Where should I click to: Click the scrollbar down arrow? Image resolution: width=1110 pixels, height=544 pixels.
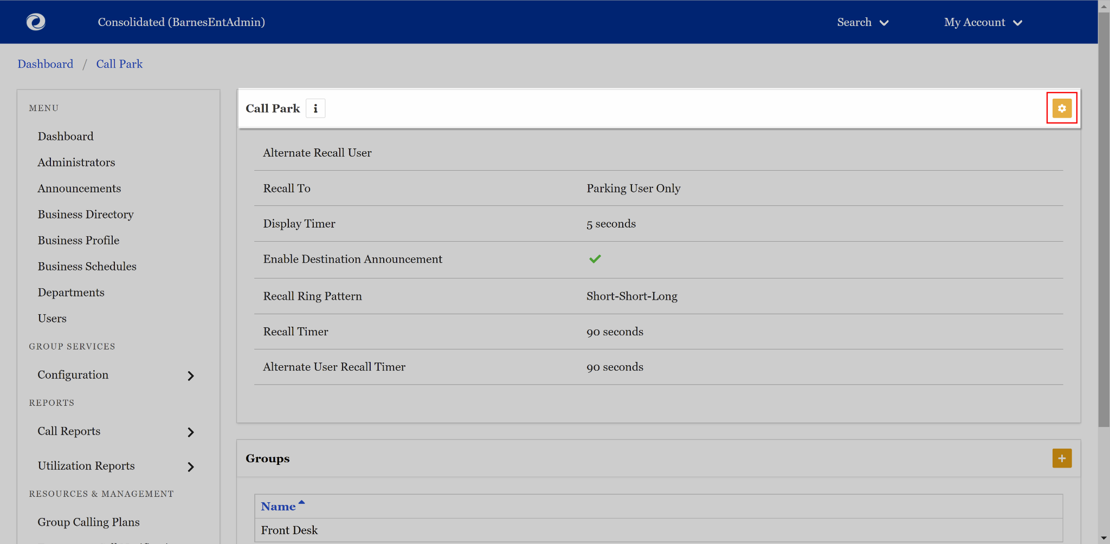click(1103, 538)
